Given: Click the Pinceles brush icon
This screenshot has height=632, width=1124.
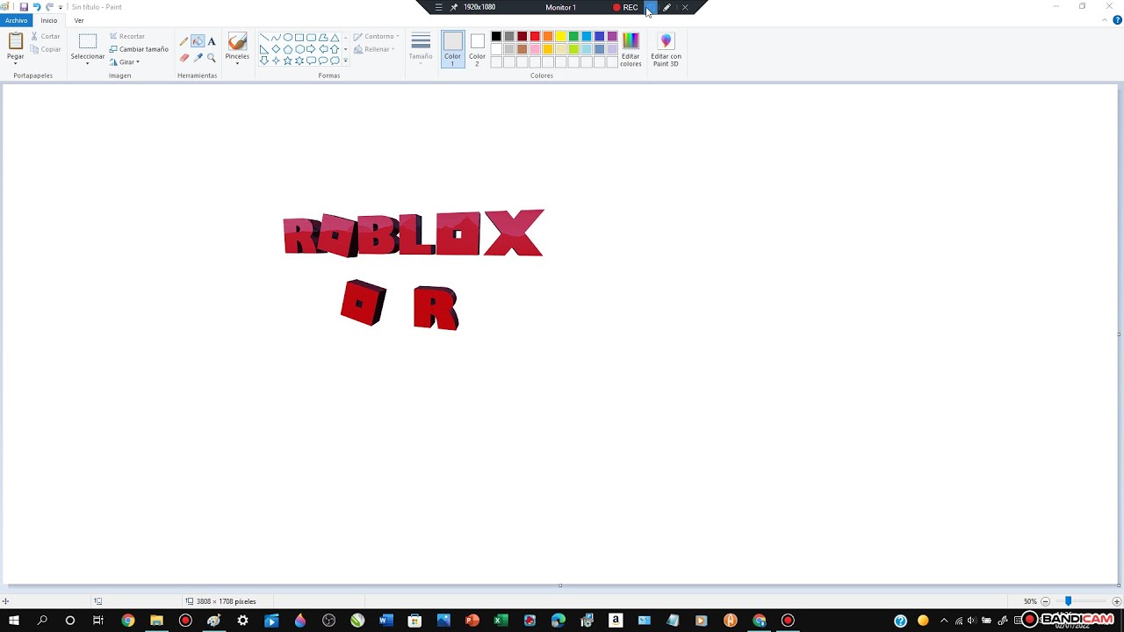Looking at the screenshot, I should point(237,42).
